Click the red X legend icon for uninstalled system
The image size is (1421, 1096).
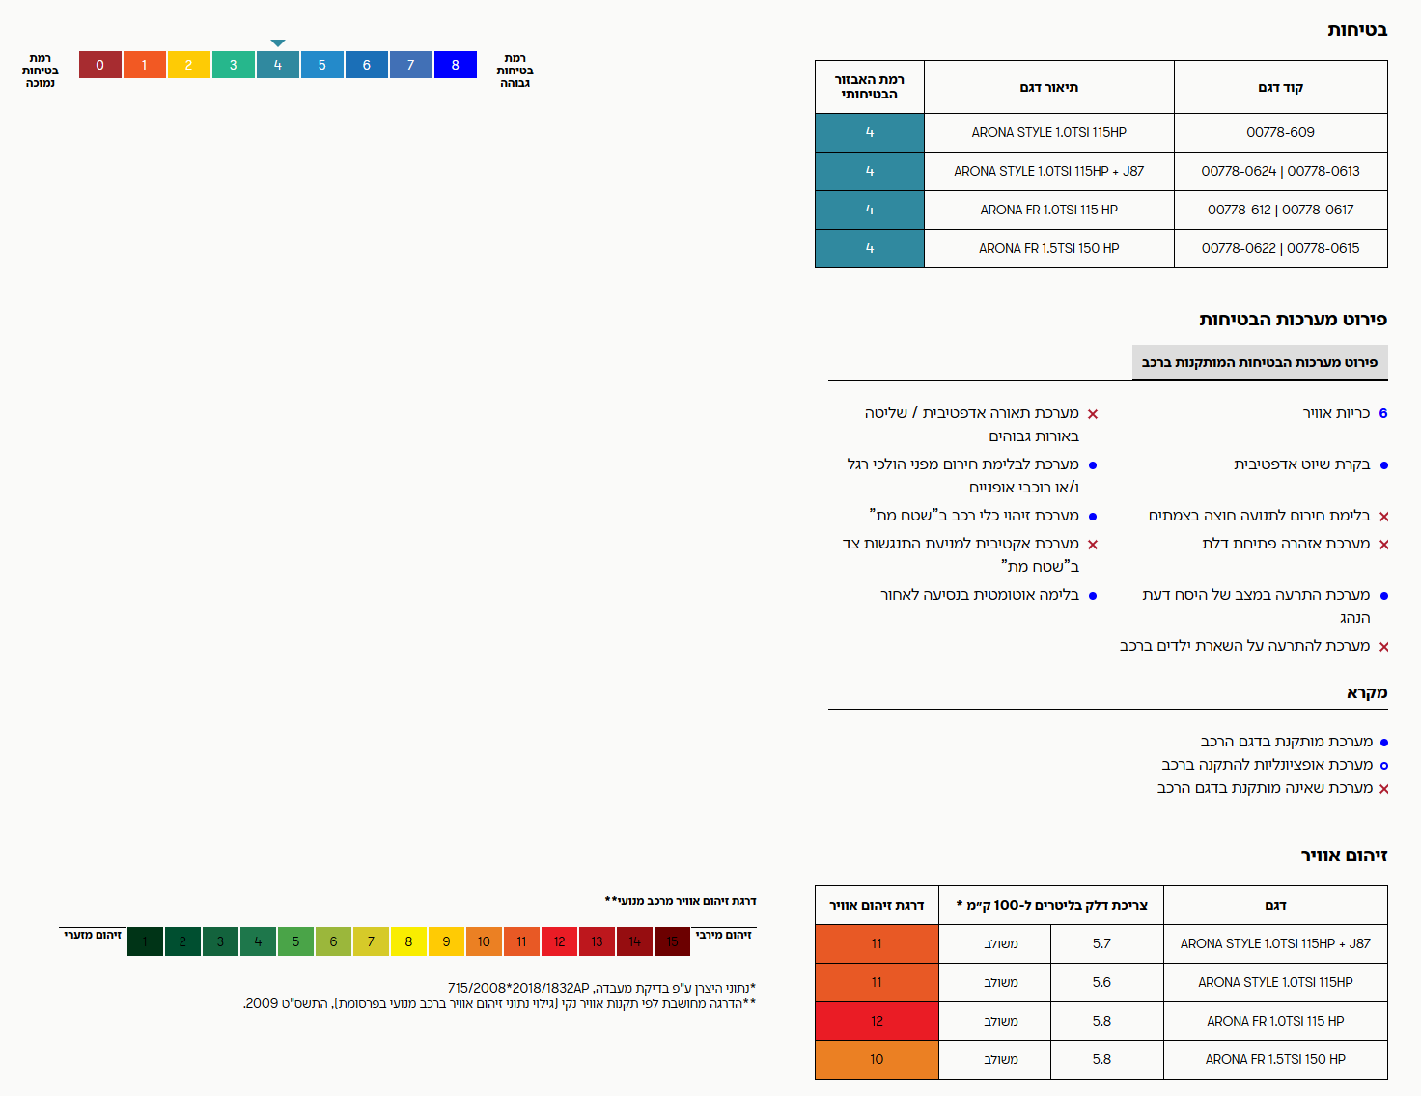[x=1383, y=789]
